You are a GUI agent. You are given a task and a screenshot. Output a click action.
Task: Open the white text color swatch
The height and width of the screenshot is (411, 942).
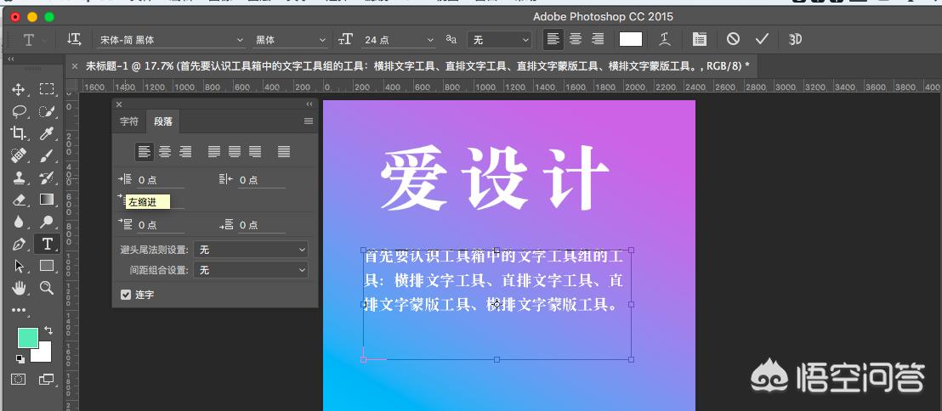(x=631, y=40)
